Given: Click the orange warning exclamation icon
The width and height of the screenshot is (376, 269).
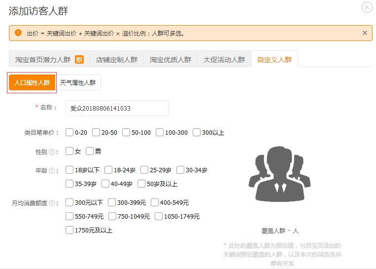Looking at the screenshot, I should (18, 33).
